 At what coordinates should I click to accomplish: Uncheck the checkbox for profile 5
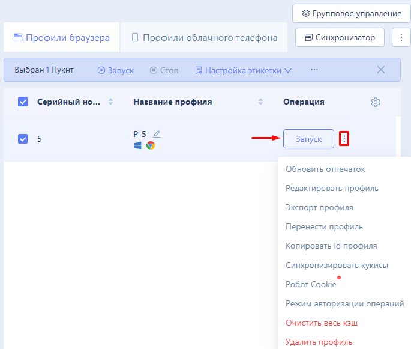click(x=23, y=139)
